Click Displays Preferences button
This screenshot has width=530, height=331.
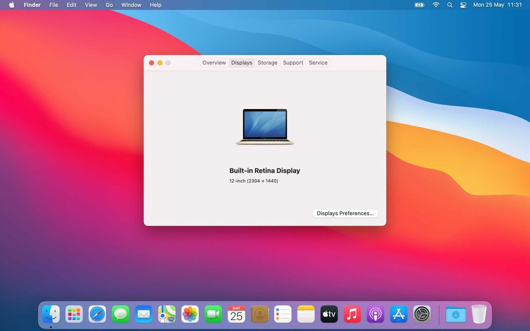click(x=345, y=213)
